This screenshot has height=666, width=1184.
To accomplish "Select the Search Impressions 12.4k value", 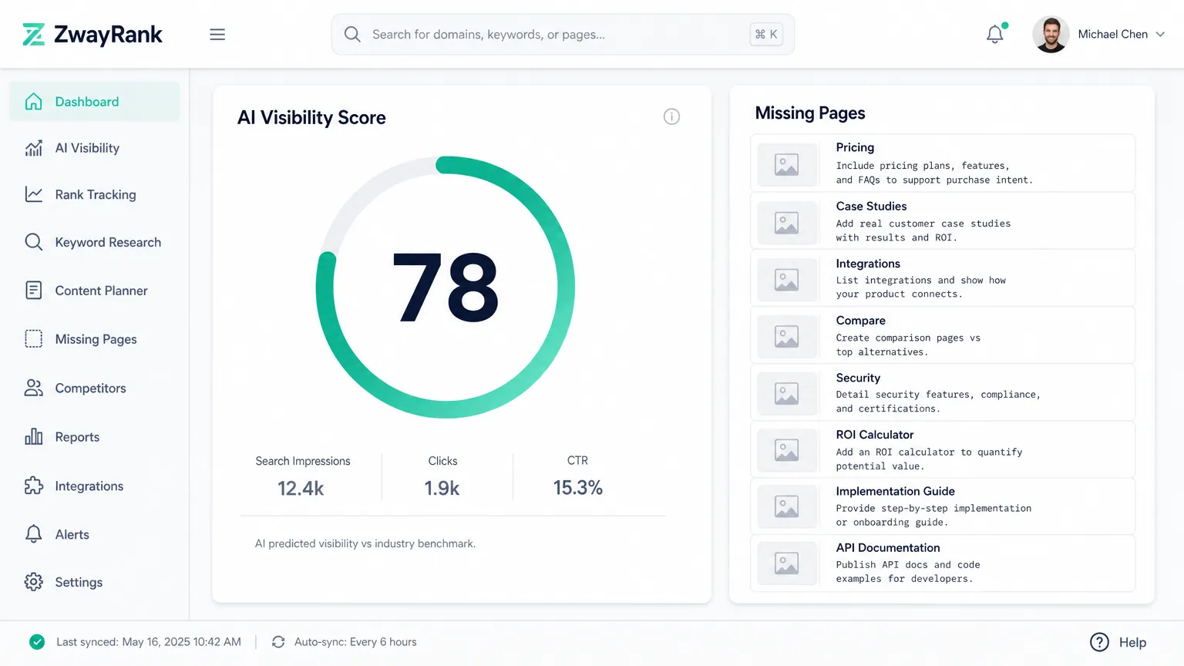I will 301,489.
